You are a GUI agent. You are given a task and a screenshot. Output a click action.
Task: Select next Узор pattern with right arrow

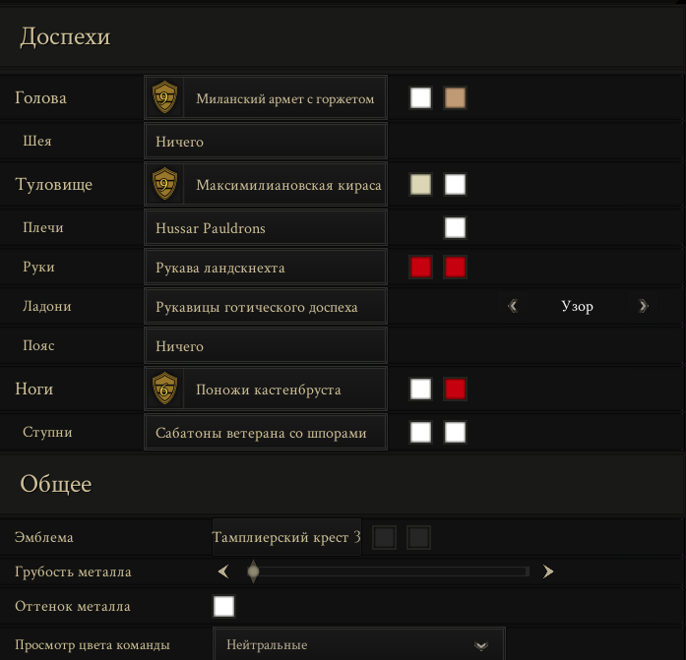pos(643,306)
